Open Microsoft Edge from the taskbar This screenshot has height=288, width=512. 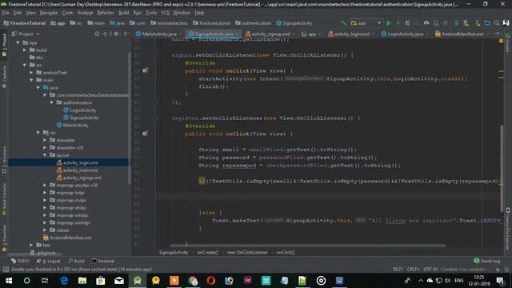point(64,281)
